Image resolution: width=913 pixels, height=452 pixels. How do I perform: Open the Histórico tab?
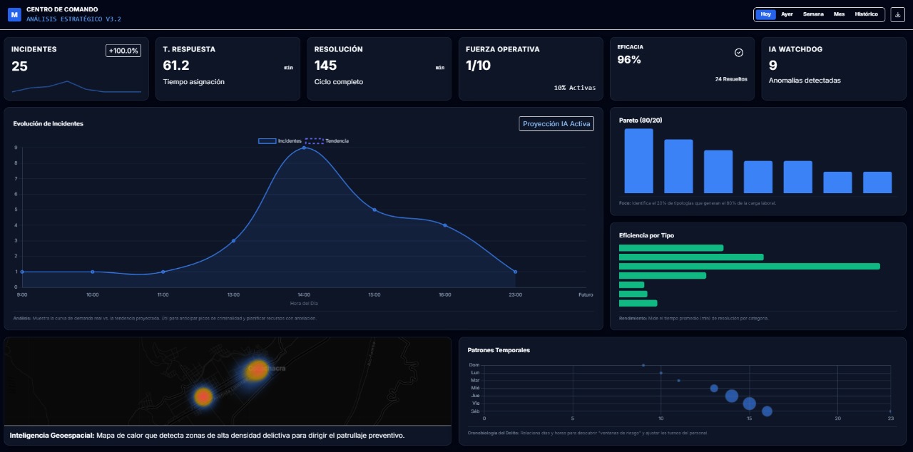(866, 14)
